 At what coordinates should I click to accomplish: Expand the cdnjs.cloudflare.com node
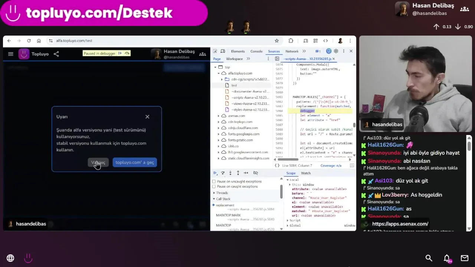pyautogui.click(x=219, y=128)
